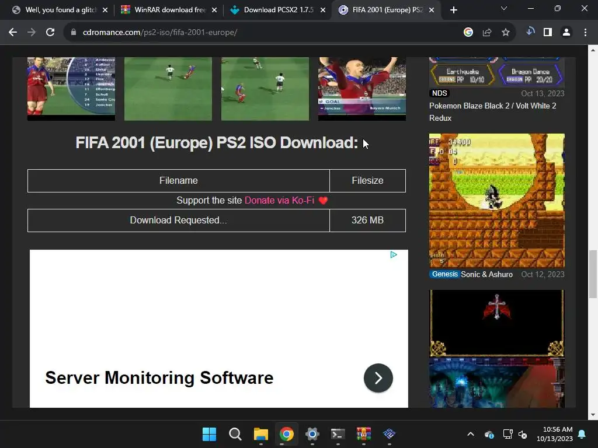Open File Explorer from taskbar

[261, 434]
